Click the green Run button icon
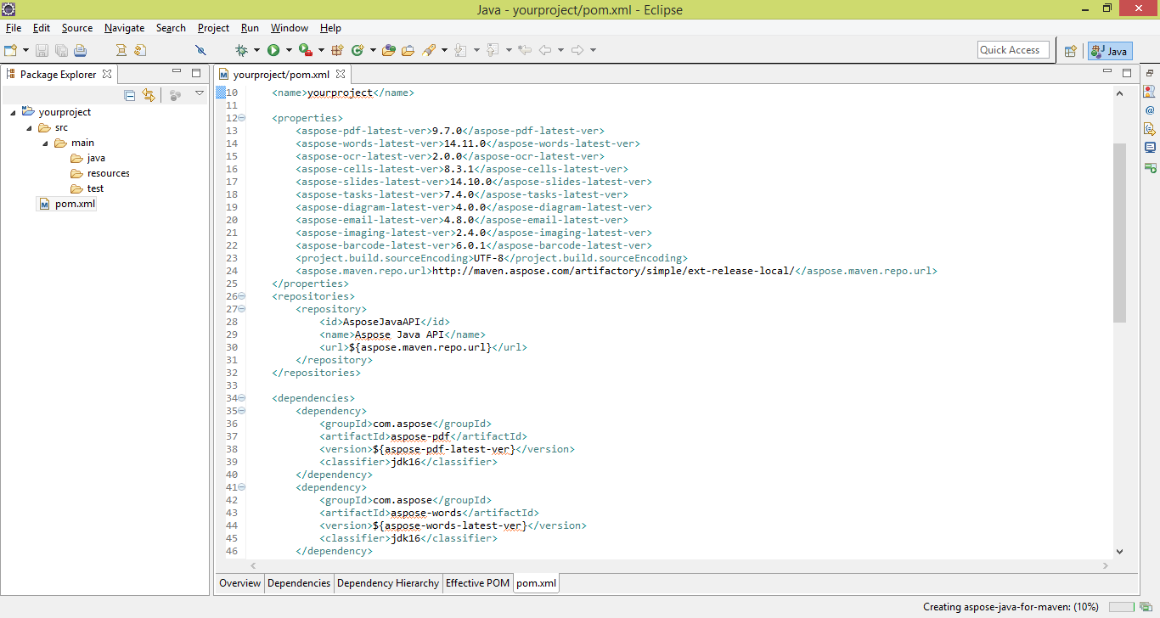 coord(273,50)
